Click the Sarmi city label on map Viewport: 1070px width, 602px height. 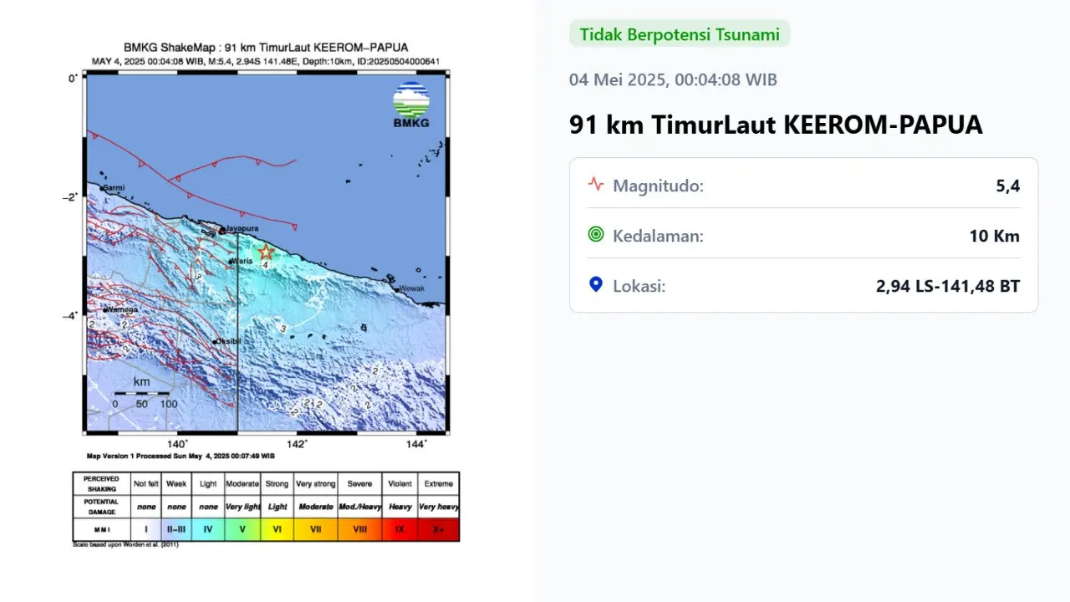click(x=113, y=189)
